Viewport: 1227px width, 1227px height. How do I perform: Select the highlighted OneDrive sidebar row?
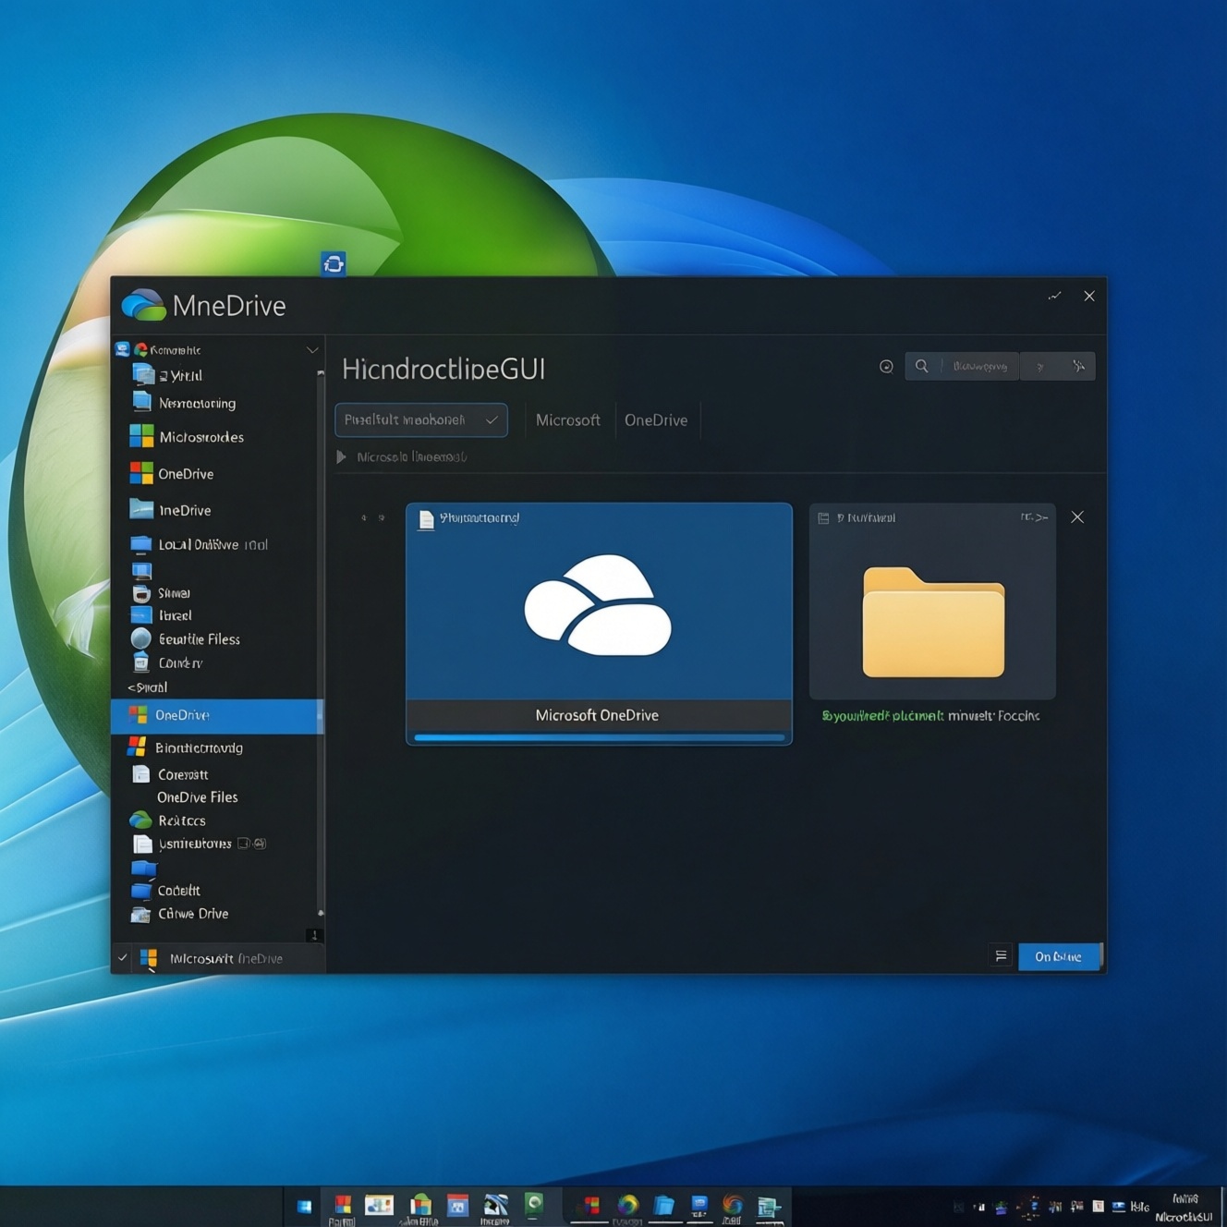point(217,716)
